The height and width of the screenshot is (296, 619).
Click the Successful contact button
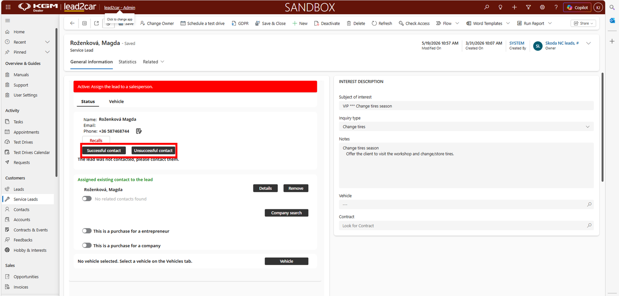104,151
